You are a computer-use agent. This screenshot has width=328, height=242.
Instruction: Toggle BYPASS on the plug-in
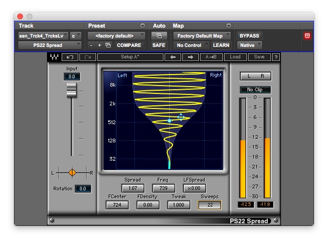point(249,36)
